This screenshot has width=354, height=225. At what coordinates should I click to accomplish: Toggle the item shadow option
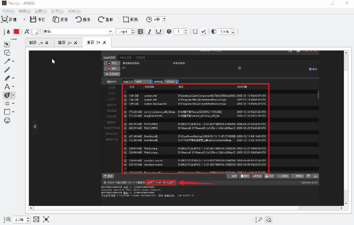(195, 32)
